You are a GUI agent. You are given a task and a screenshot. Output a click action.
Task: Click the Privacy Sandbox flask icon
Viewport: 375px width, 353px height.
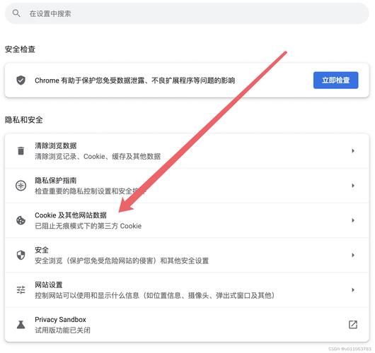tap(21, 325)
